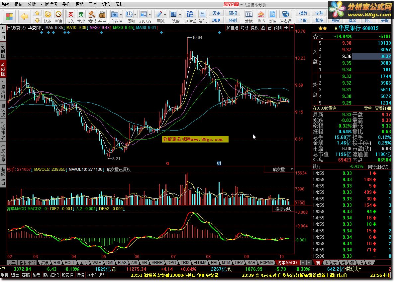Image resolution: width=395 pixels, height=282 pixels.
Task: Click the down arrow page icon
Action: (37, 20)
